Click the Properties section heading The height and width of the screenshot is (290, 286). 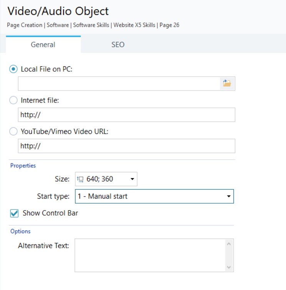(23, 166)
